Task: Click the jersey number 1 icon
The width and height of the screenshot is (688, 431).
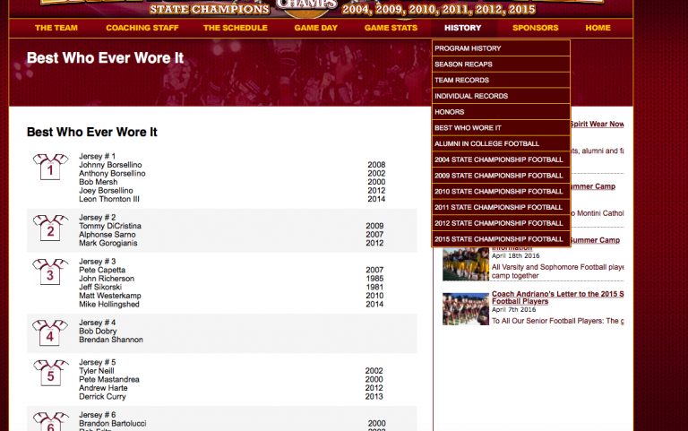Action: [x=50, y=168]
